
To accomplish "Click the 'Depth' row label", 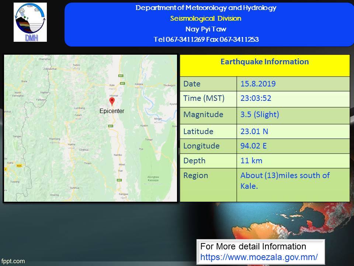I will pos(194,161).
